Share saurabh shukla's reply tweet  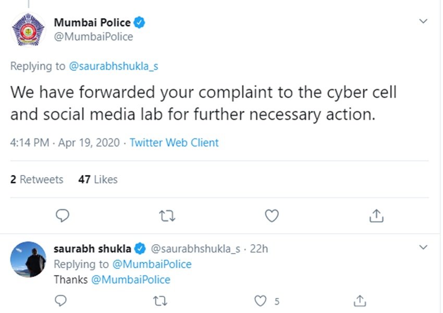(360, 301)
